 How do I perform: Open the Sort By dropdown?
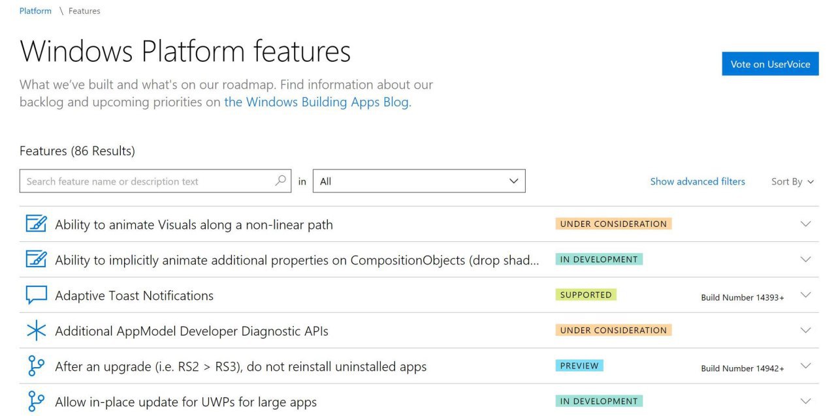coord(792,181)
